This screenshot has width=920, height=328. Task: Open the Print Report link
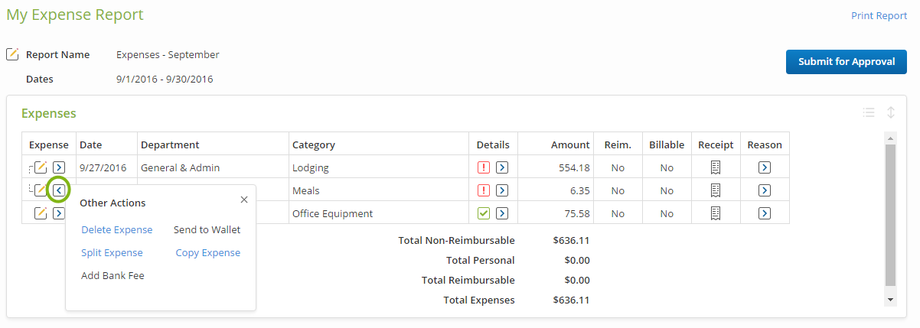(x=879, y=15)
